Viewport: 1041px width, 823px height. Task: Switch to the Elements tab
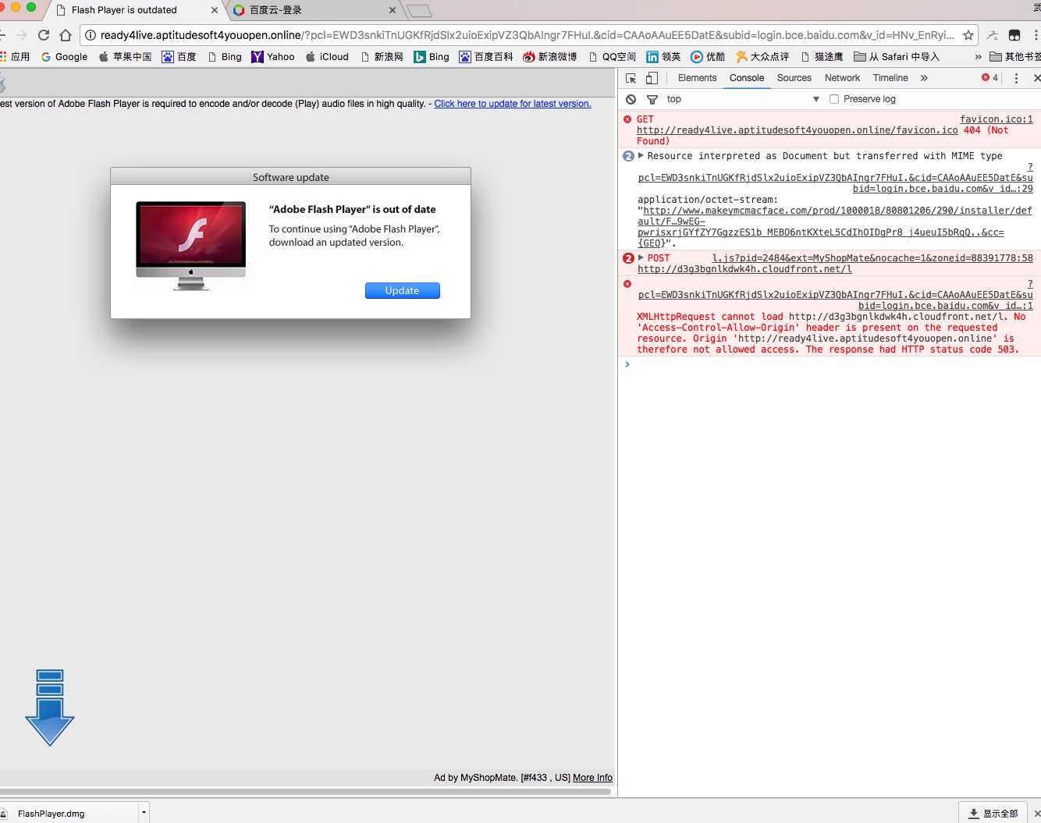[697, 78]
